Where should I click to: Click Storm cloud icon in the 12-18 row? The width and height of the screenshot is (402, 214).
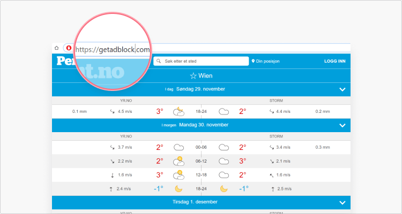coord(224,175)
